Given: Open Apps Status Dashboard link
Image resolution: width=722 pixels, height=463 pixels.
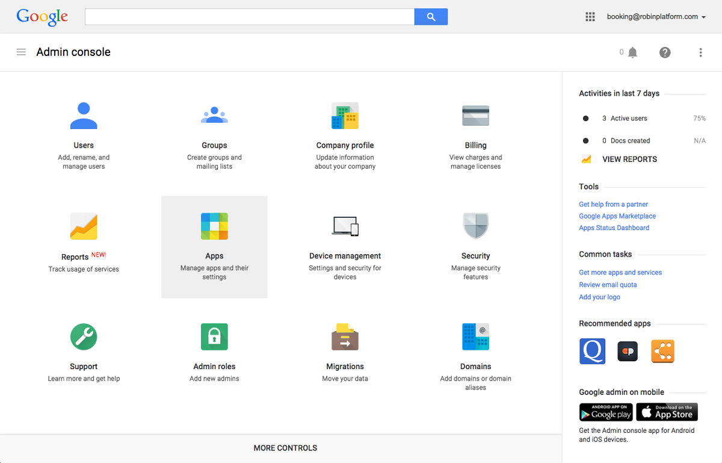Looking at the screenshot, I should point(614,228).
